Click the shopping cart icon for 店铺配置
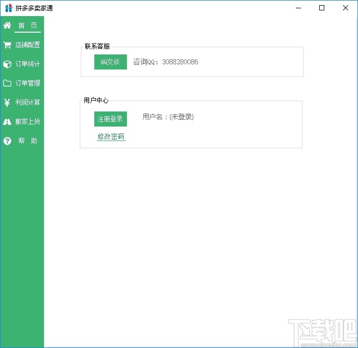358x348 pixels. tap(7, 45)
